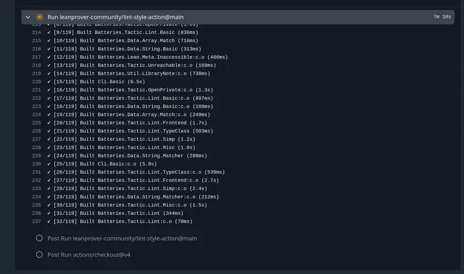
Task: Expand Post Run actions/checkout@v4 step
Action: click(88, 255)
